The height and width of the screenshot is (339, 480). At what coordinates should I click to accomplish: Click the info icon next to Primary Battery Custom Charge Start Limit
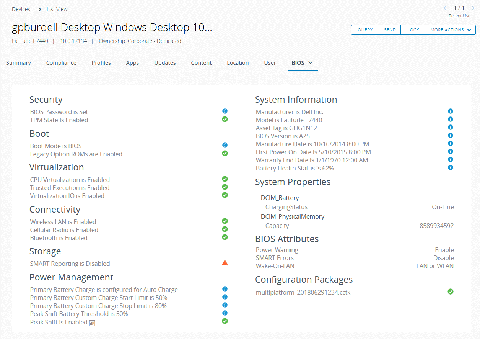pos(225,297)
